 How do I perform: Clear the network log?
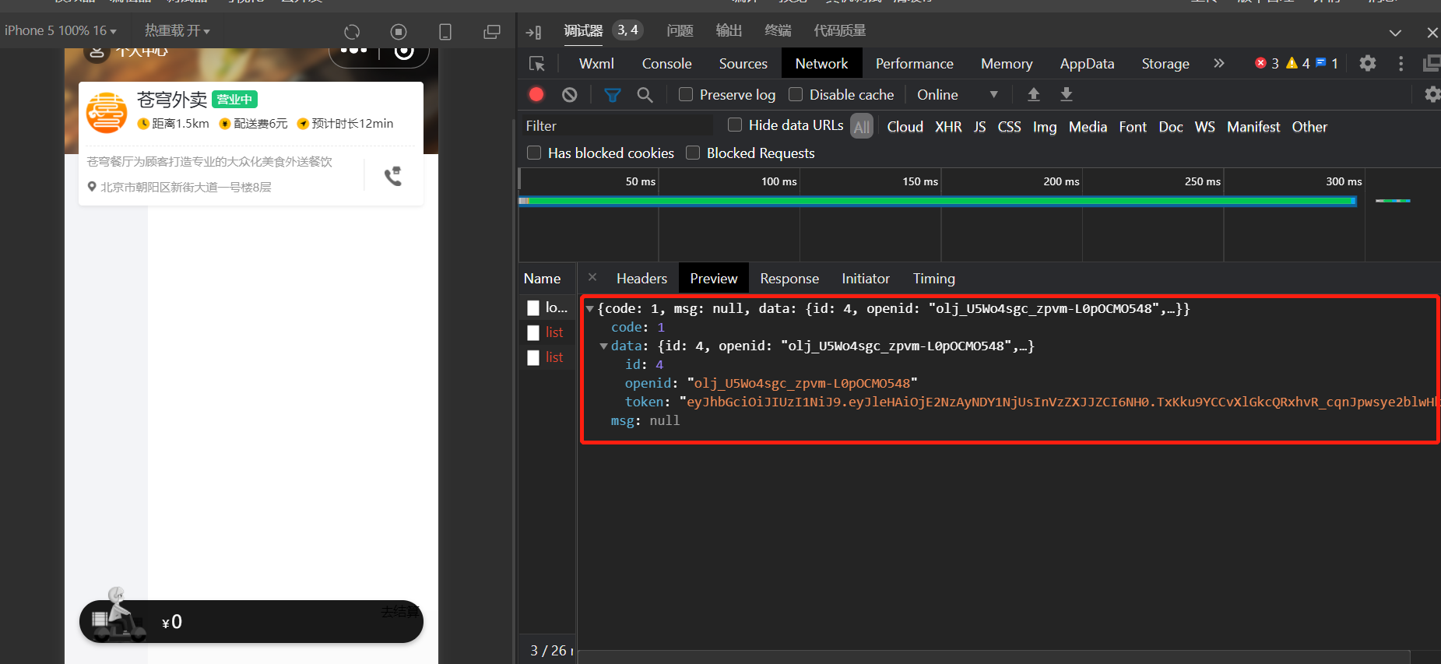(x=570, y=94)
